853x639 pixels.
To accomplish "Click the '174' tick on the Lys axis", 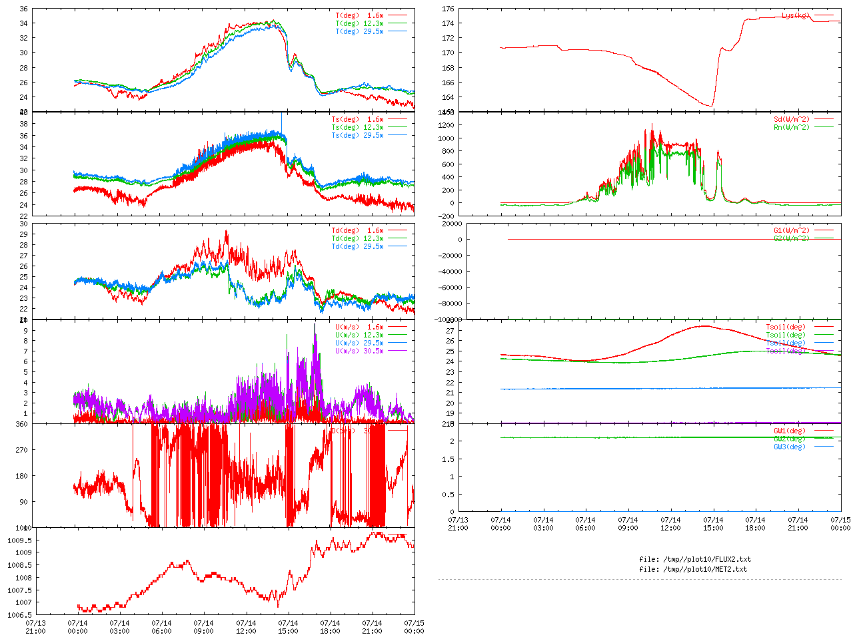I will pyautogui.click(x=448, y=23).
